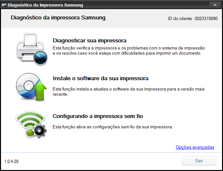Click the printer diagnosis description text
The image size is (223, 171).
coord(129,51)
